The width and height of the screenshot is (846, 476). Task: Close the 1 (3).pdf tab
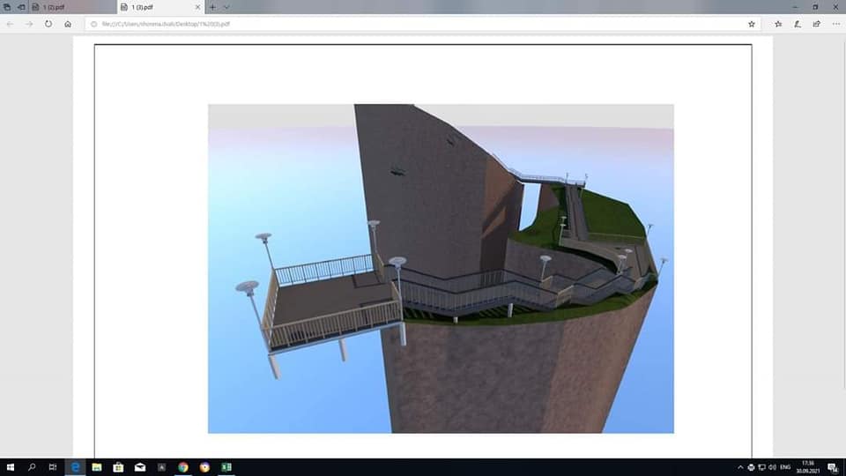(197, 7)
